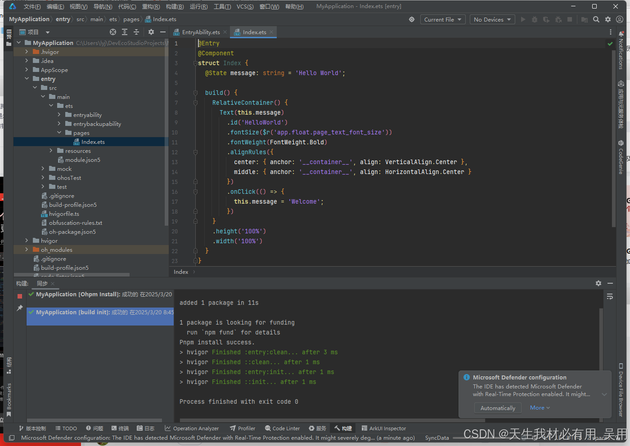
Task: Click green inspection checkmark in editor
Action: click(x=610, y=44)
